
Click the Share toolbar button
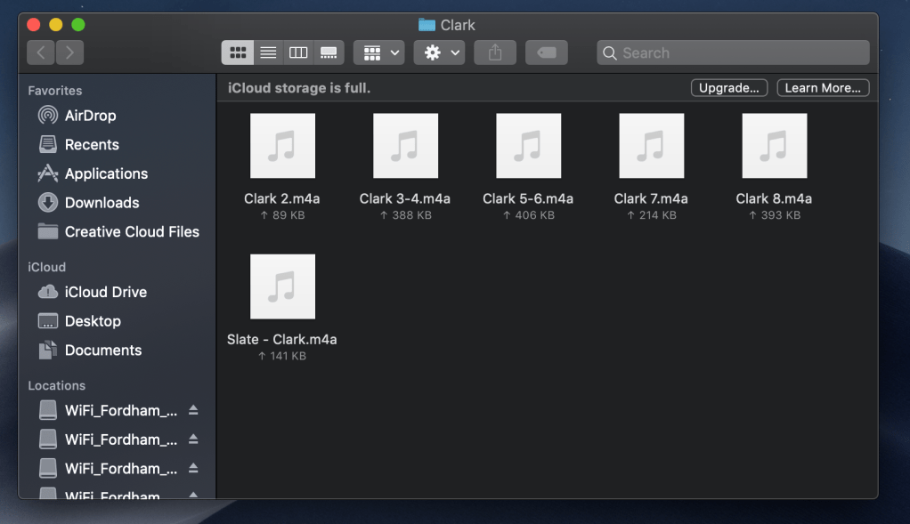(495, 52)
